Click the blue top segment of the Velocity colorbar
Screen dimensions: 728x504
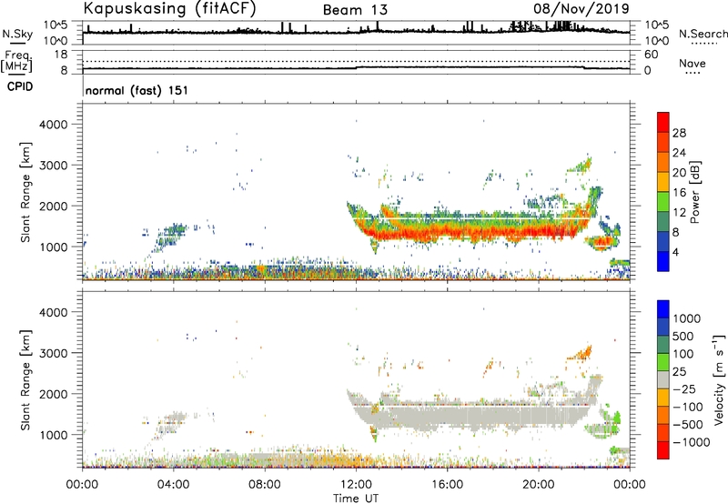[663, 309]
